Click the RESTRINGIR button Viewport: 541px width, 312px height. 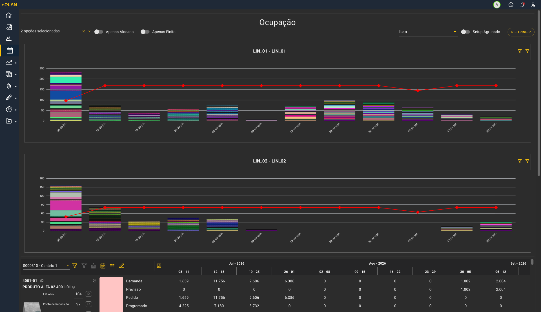(521, 32)
